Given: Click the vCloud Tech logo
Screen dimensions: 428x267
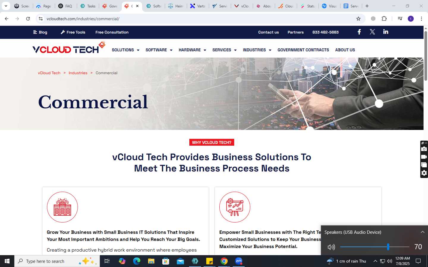Looking at the screenshot, I should (69, 48).
